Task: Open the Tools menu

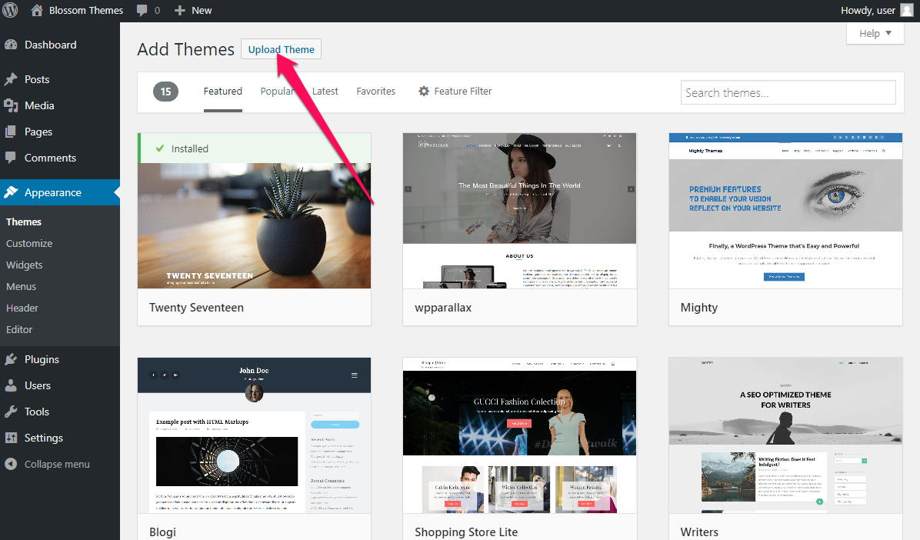Action: (37, 412)
